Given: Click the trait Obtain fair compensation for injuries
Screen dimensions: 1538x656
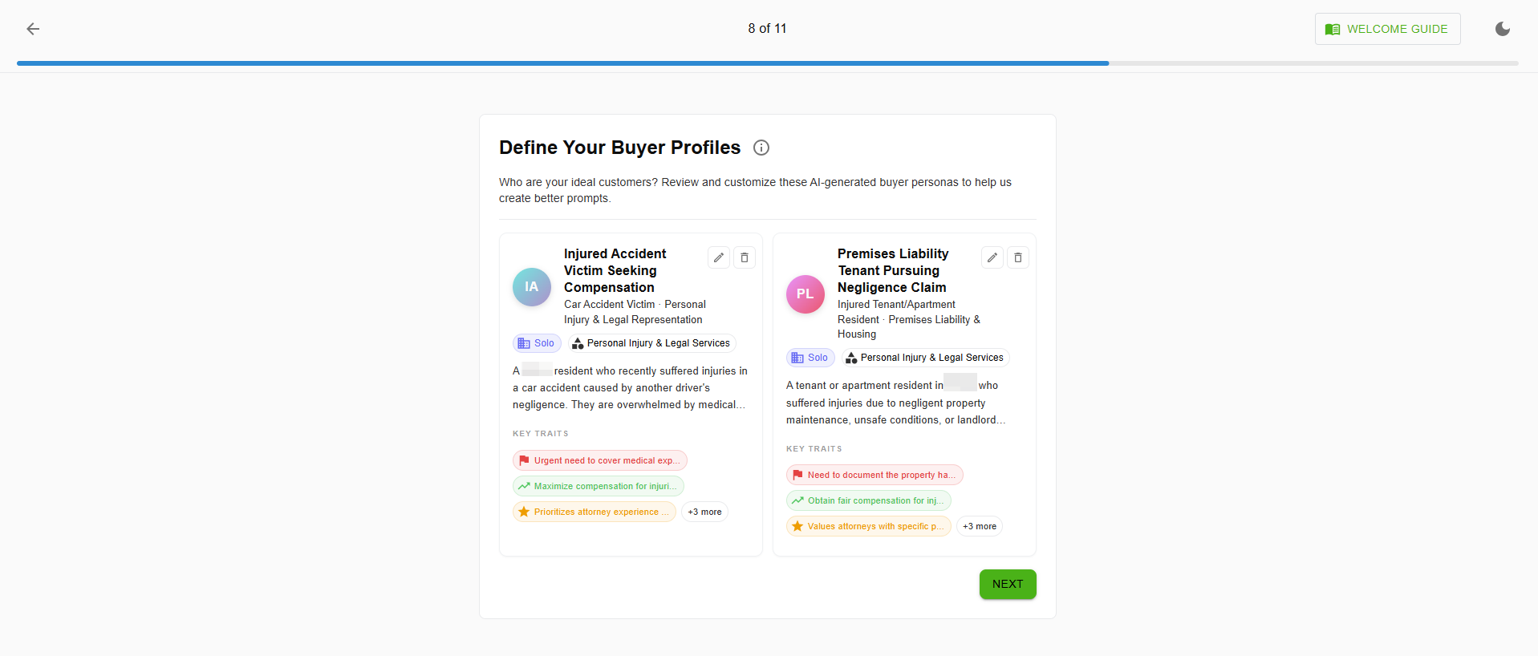Looking at the screenshot, I should [x=868, y=500].
